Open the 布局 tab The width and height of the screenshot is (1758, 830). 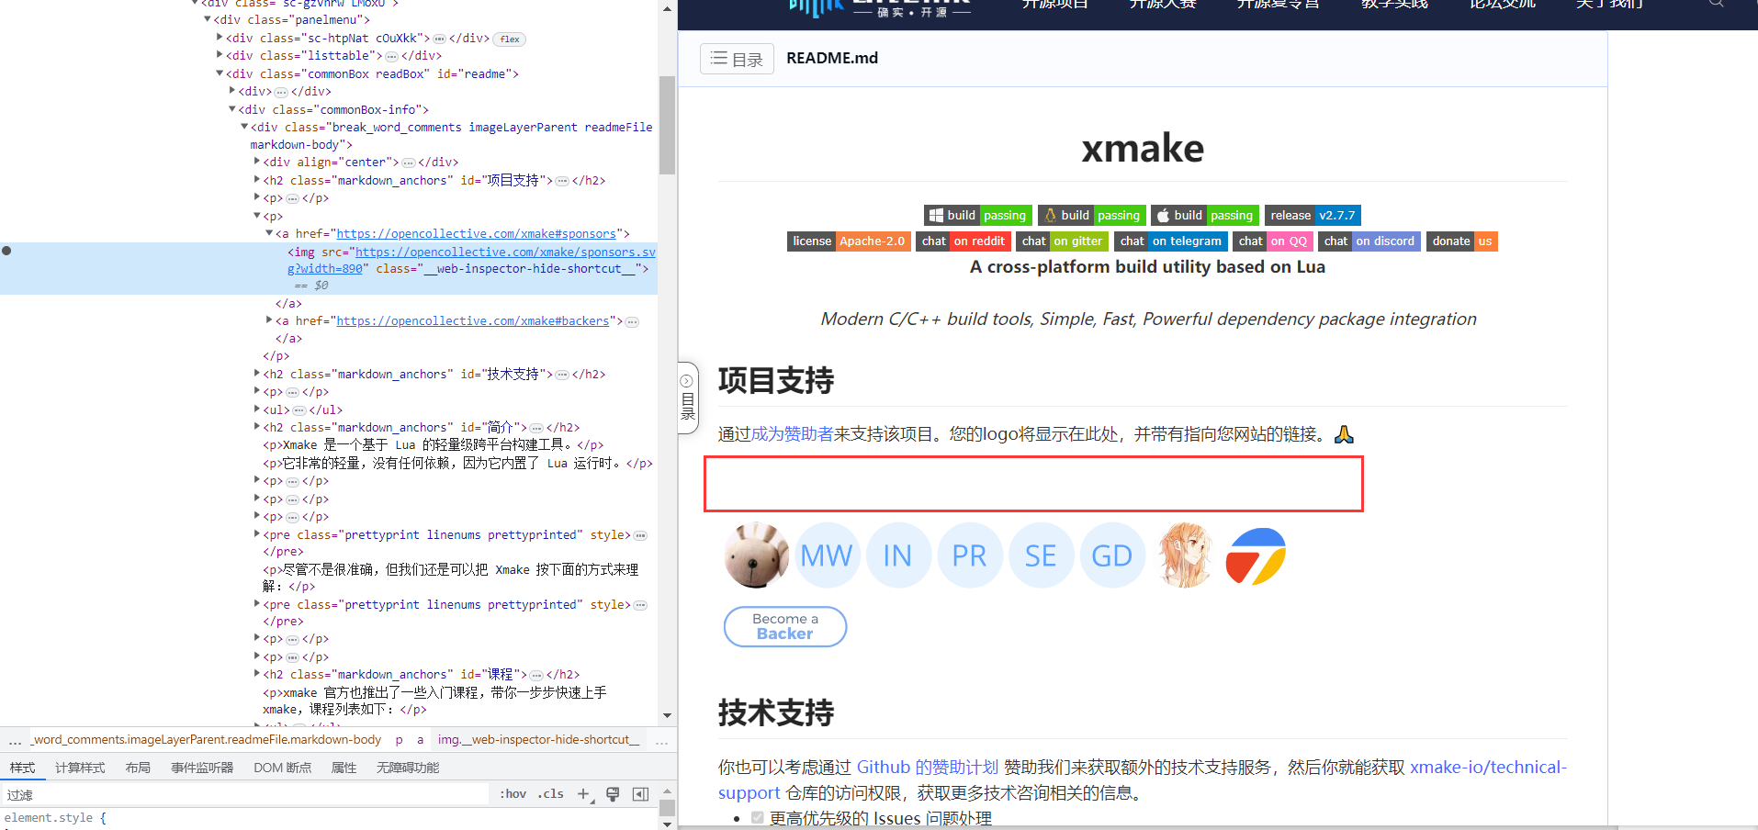[x=138, y=768]
